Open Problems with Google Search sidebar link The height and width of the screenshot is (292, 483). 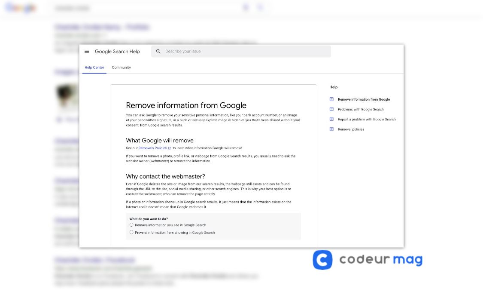pyautogui.click(x=361, y=109)
